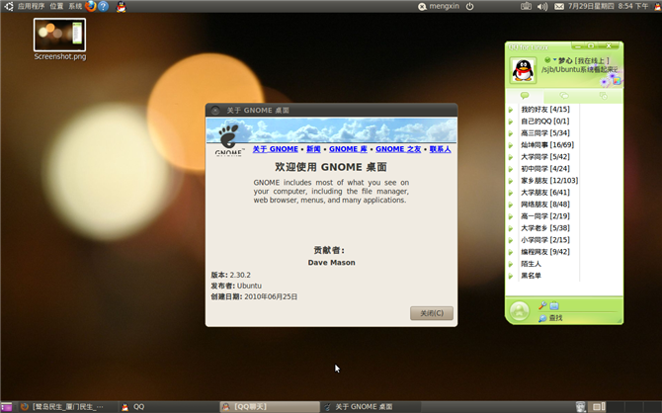Click the QQ penguin launcher in top panel
662x413 pixels.
click(x=122, y=6)
